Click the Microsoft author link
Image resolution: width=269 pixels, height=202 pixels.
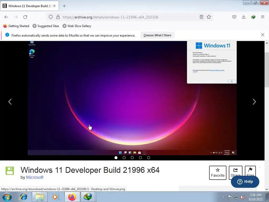pyautogui.click(x=35, y=177)
